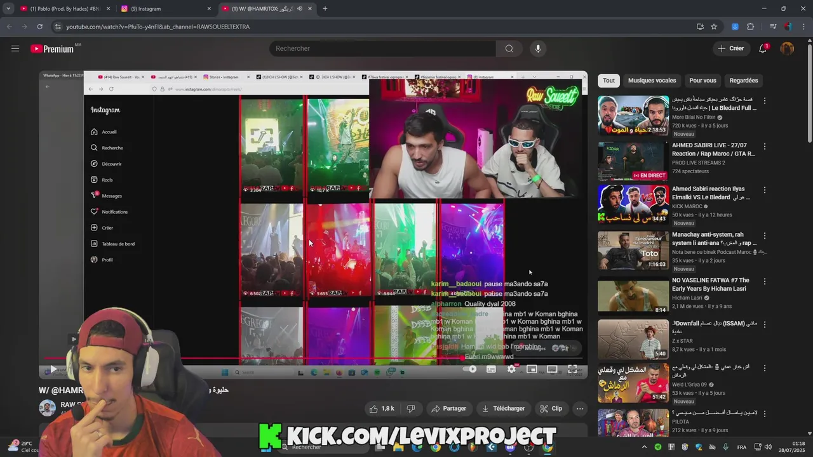Switch to the Instagram browser tab

(165, 8)
